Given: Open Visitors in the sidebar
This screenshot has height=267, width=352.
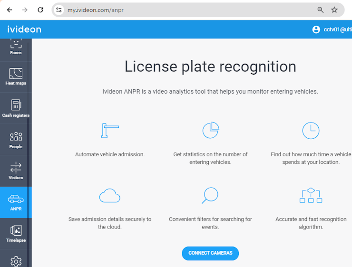Looking at the screenshot, I should [16, 171].
